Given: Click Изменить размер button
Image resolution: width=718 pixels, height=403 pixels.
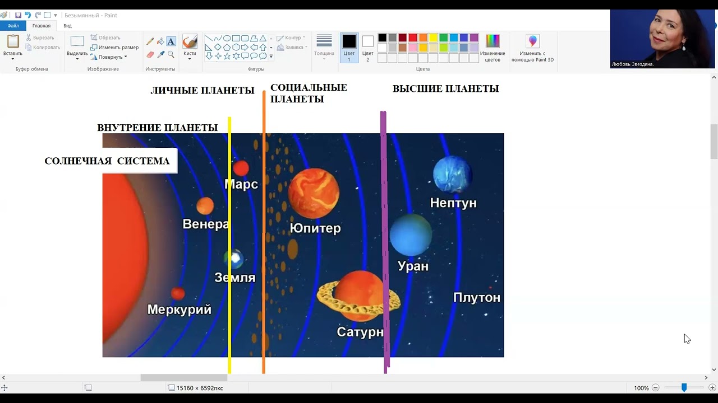Looking at the screenshot, I should point(114,48).
